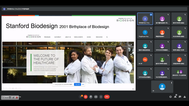The width and height of the screenshot is (189, 106).
Task: Activate the slideshow zoom magnifier
Action: tap(16, 89)
